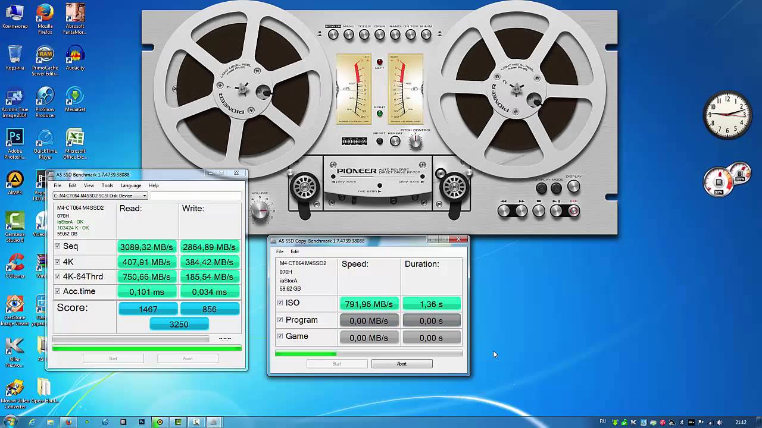
Task: Open File menu in Copy-Benchmark window
Action: (x=280, y=251)
